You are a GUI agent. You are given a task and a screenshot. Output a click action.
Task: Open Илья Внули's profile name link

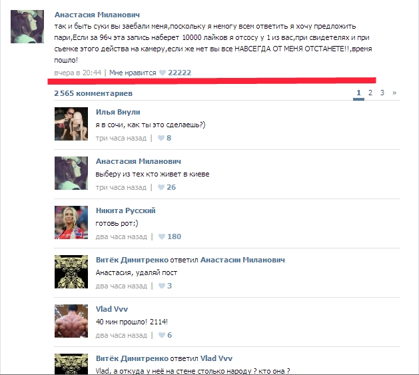pyautogui.click(x=118, y=112)
